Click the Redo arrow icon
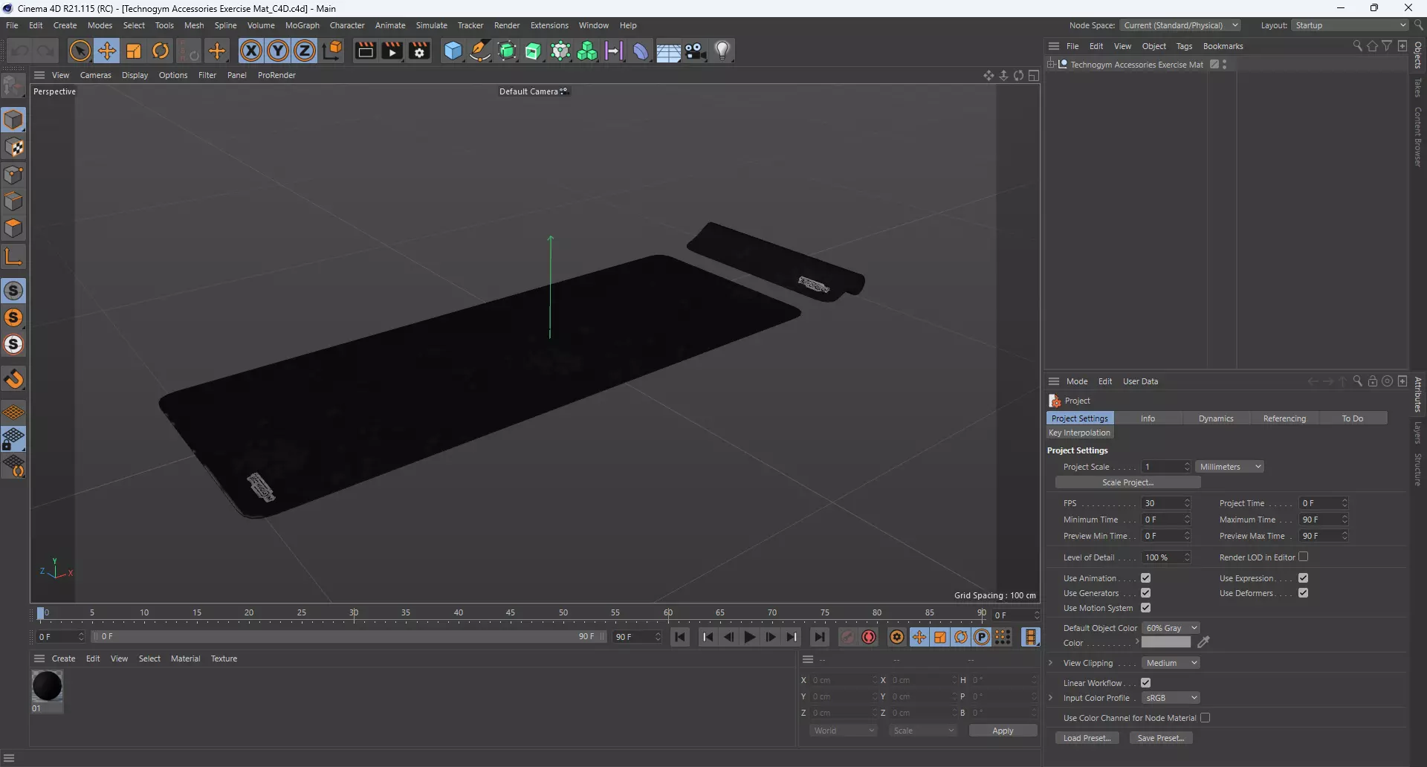 click(x=46, y=51)
